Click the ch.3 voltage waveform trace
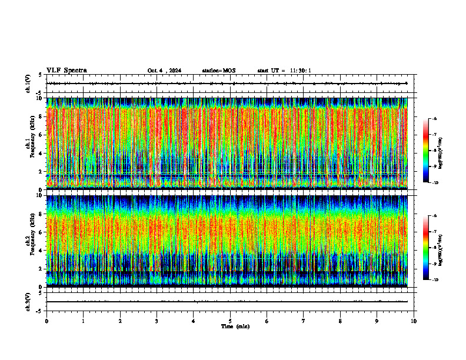Viewport: 466px width, 360px height. point(227,302)
